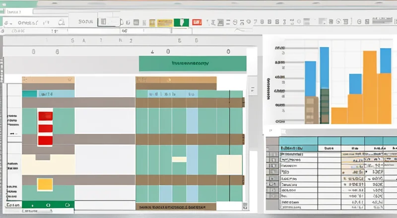Select the middle red square in the grid

(x=45, y=128)
